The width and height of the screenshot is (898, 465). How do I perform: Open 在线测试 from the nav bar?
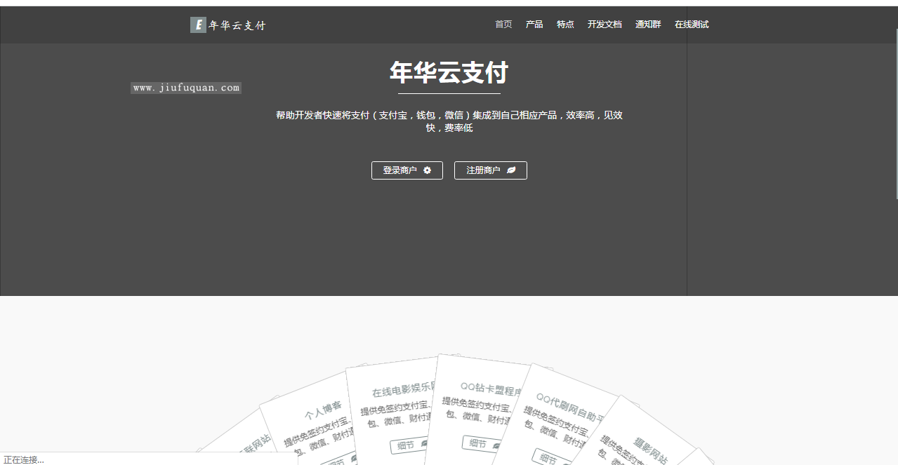[692, 25]
